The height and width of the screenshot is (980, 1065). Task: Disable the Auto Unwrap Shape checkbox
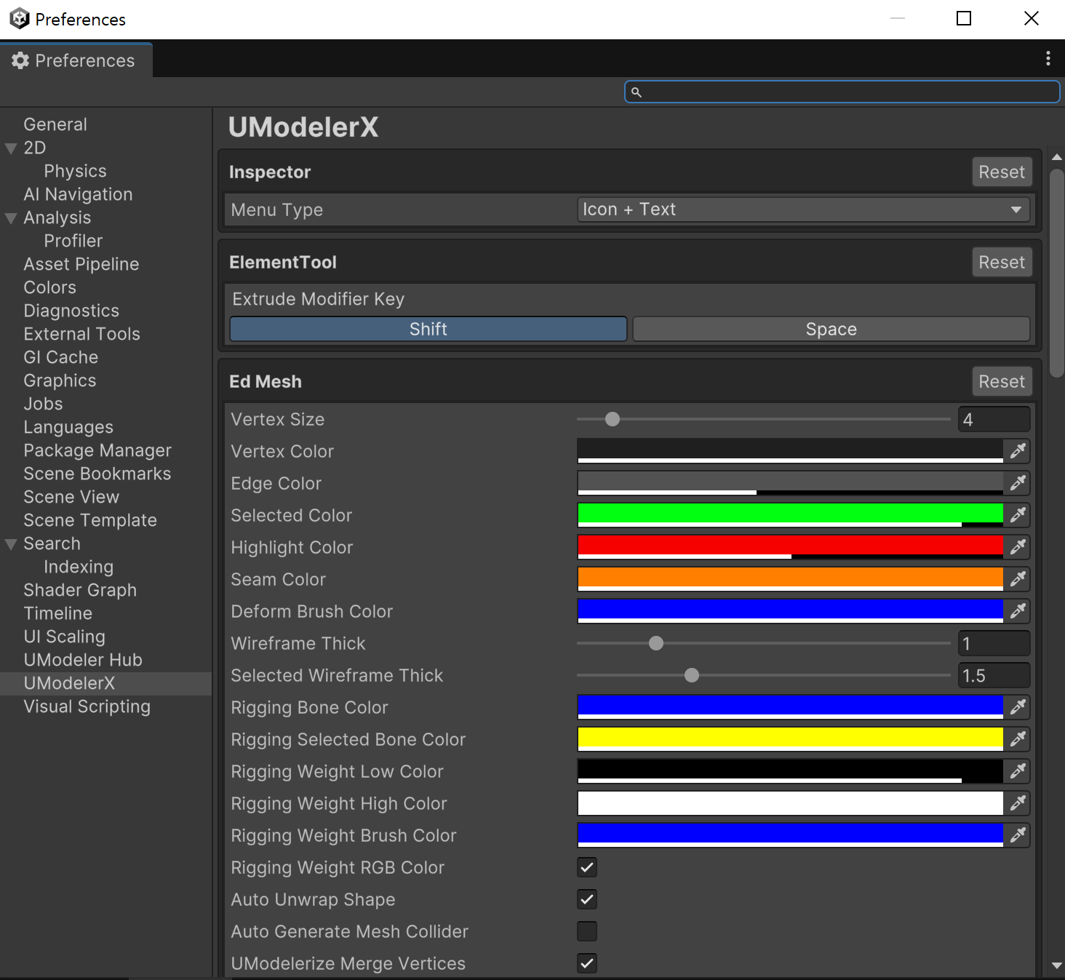(587, 899)
